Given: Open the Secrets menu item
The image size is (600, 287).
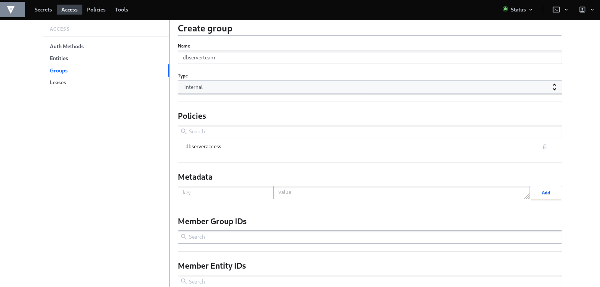Looking at the screenshot, I should click(x=43, y=10).
